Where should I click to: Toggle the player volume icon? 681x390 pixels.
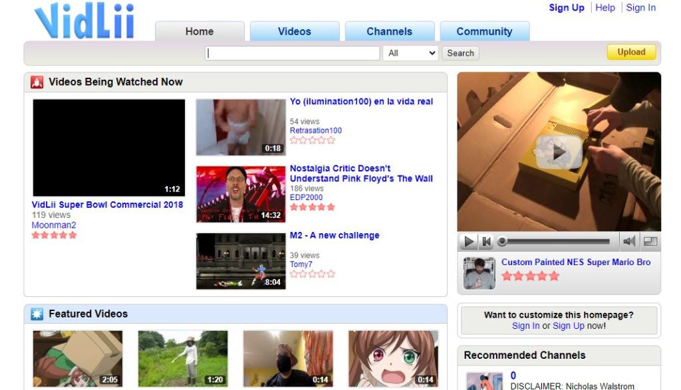coord(629,242)
